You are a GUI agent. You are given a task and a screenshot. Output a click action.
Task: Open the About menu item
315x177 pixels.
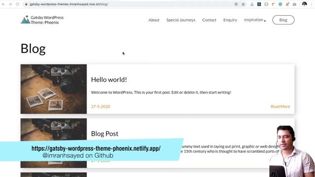[x=154, y=20]
